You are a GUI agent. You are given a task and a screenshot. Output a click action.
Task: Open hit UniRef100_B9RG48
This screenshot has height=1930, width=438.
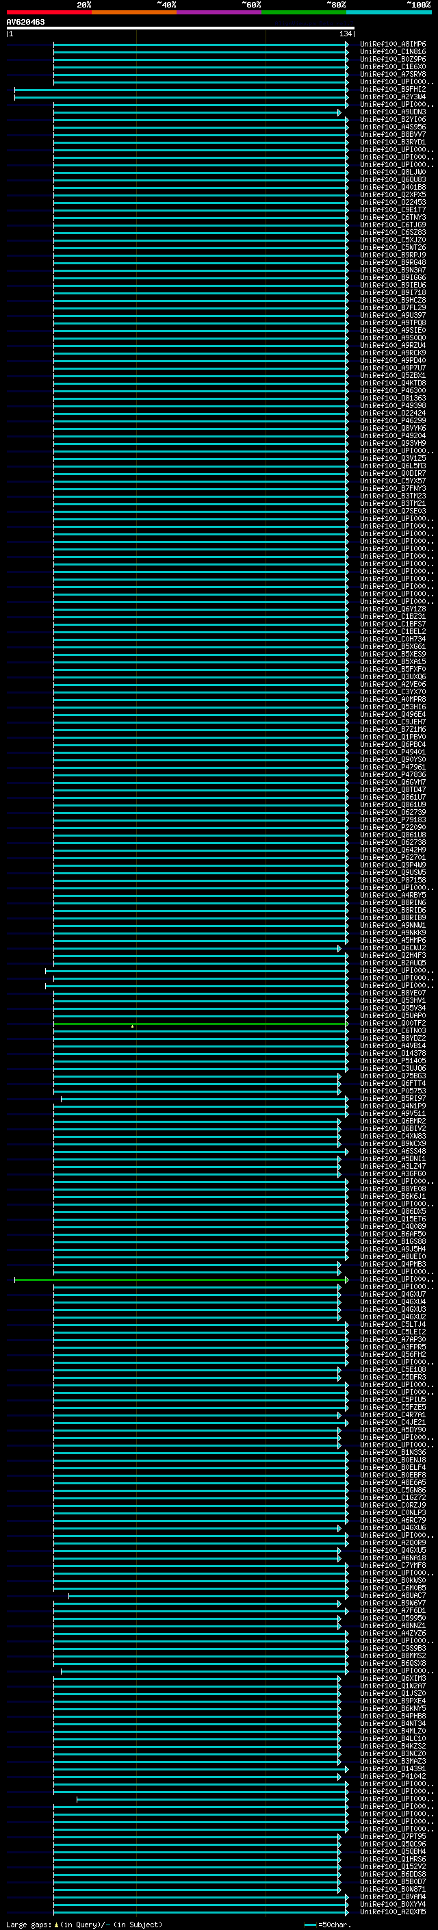click(x=393, y=262)
